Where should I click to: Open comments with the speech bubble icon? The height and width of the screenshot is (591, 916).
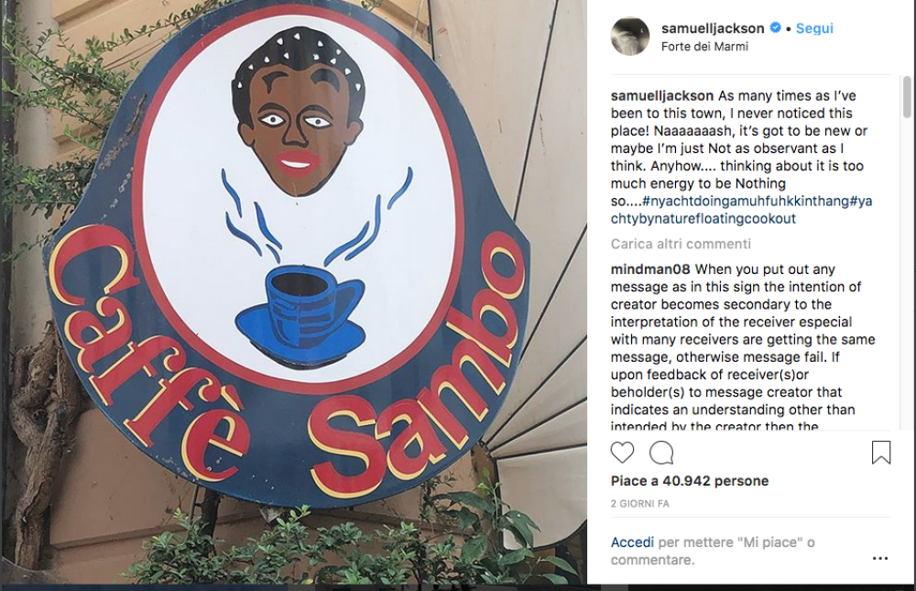pyautogui.click(x=661, y=453)
